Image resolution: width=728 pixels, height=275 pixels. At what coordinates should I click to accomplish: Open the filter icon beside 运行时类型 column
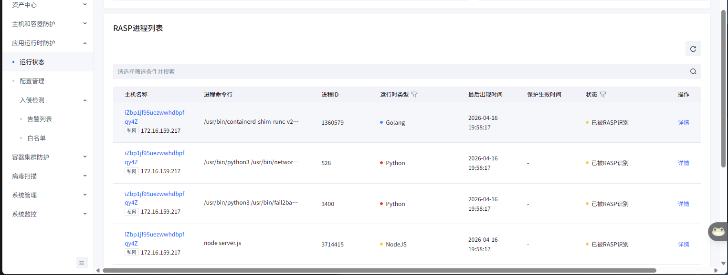tap(414, 95)
